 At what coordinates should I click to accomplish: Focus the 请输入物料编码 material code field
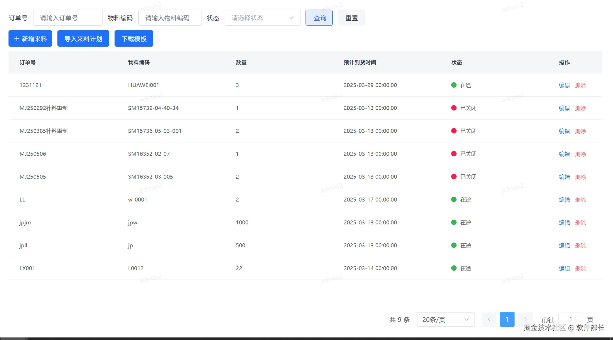point(170,18)
